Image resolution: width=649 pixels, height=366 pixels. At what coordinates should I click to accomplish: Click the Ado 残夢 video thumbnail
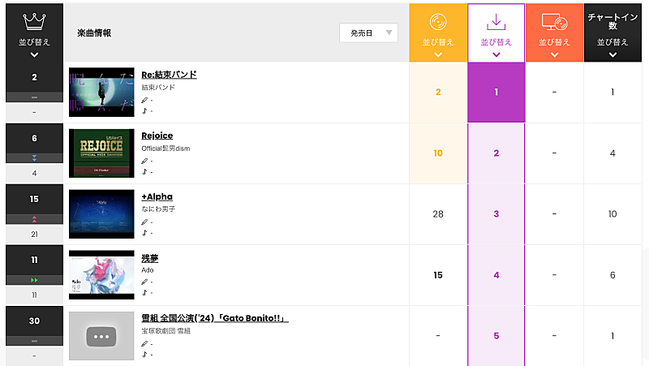(x=101, y=275)
